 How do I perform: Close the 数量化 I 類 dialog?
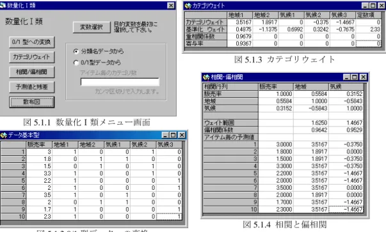click(171, 5)
